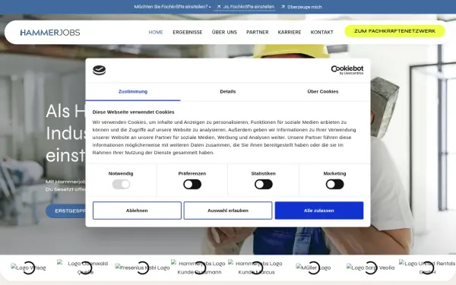Click the Müller Logo image
Viewport: 456px width, 285px height.
click(313, 268)
